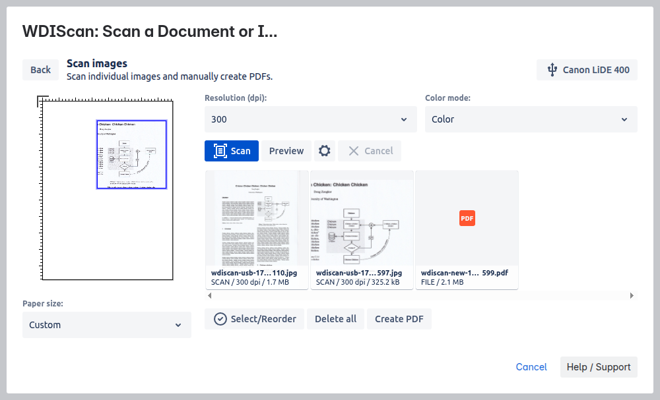Delete all scanned images
Viewport: 660px width, 400px height.
(335, 319)
